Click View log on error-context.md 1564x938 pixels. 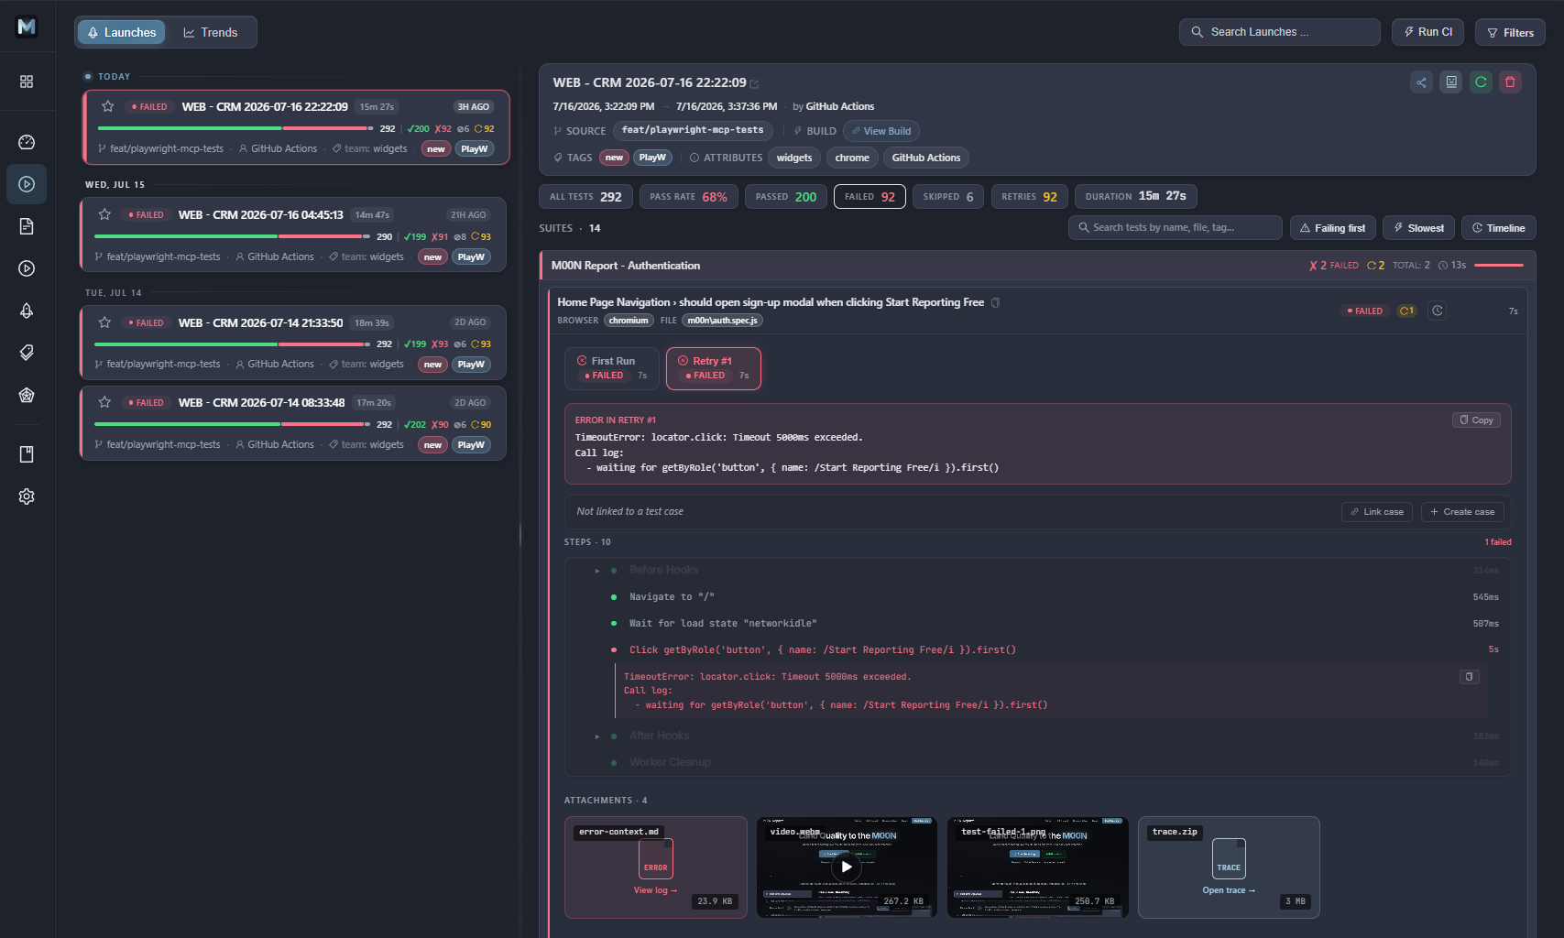pyautogui.click(x=655, y=890)
